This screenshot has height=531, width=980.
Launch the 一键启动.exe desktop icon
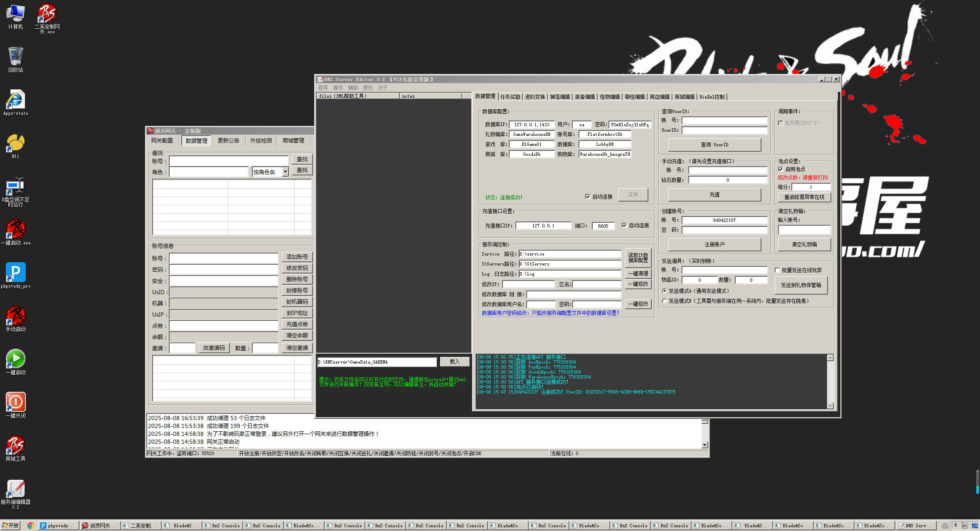point(15,233)
